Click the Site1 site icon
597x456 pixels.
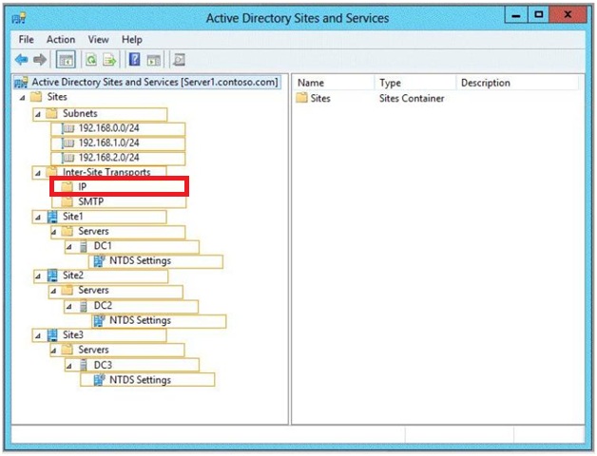pos(52,217)
